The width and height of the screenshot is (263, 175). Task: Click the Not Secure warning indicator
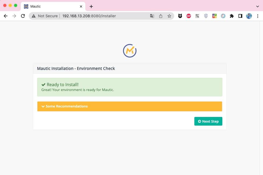coord(45,16)
